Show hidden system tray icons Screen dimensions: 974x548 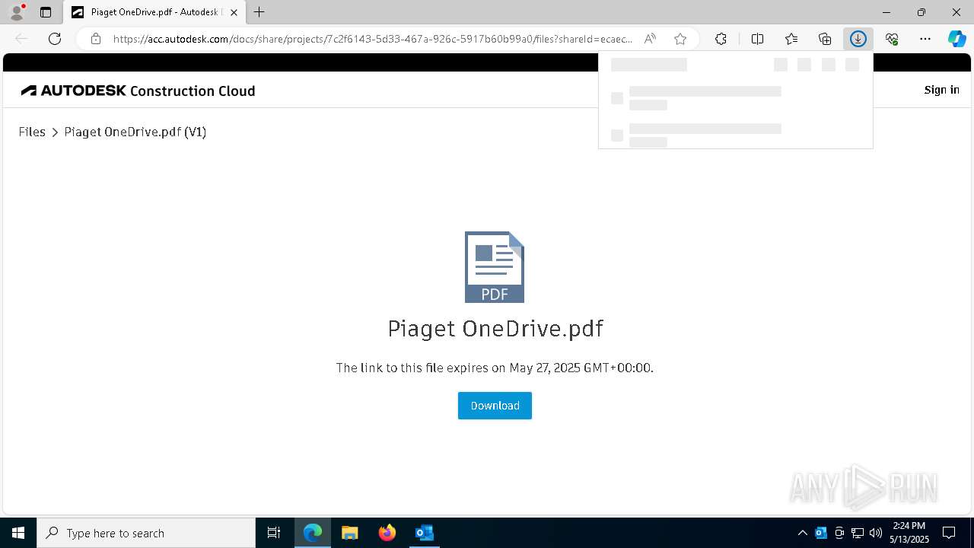click(802, 533)
